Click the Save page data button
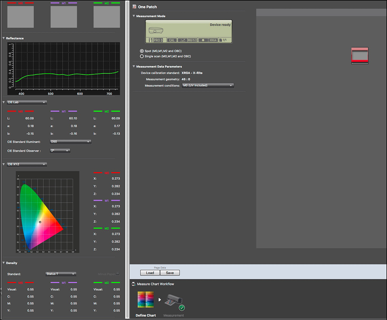Screen dimensions: 387x320 [170, 273]
